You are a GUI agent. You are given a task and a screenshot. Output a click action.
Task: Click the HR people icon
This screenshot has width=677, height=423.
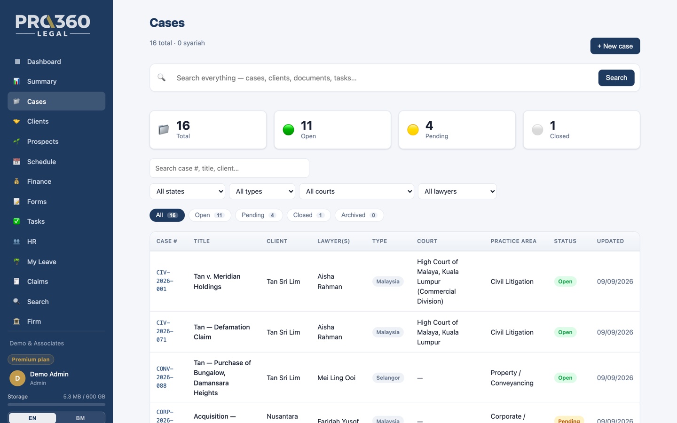point(17,242)
